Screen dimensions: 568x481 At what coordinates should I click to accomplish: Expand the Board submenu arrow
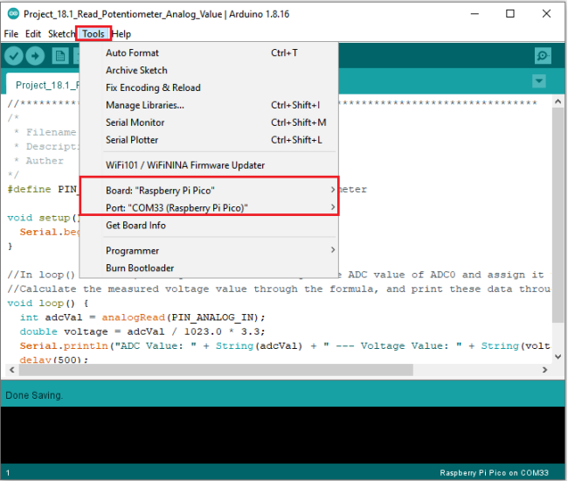point(333,190)
